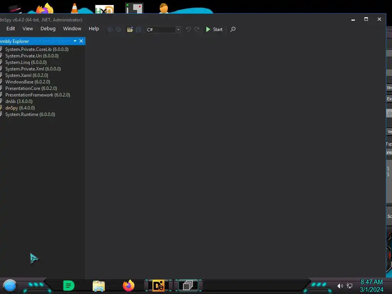
Task: Select System.Linq (6.0.0.0) assembly
Action: (x=26, y=62)
